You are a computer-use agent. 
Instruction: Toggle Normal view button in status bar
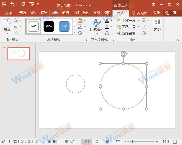(x=87, y=141)
